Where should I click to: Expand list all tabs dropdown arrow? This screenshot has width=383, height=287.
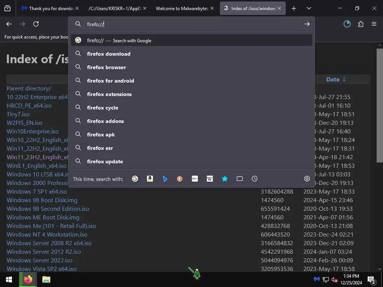pyautogui.click(x=309, y=8)
